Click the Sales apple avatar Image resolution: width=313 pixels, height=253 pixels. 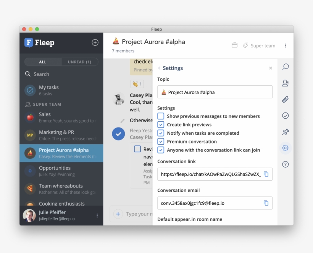coord(30,117)
